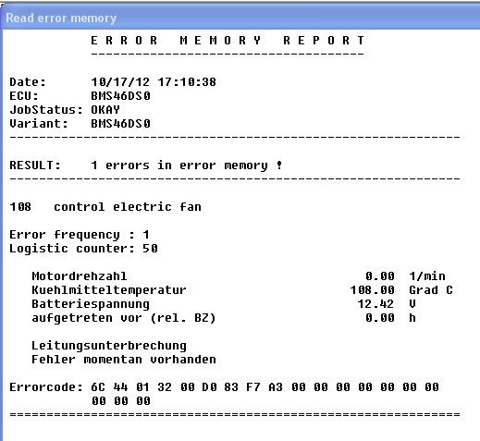Click the Motordrehzahl label
This screenshot has height=441, width=480.
coord(80,276)
